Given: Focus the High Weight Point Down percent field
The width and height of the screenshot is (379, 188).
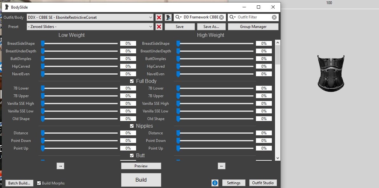Looking at the screenshot, I should tap(264, 141).
